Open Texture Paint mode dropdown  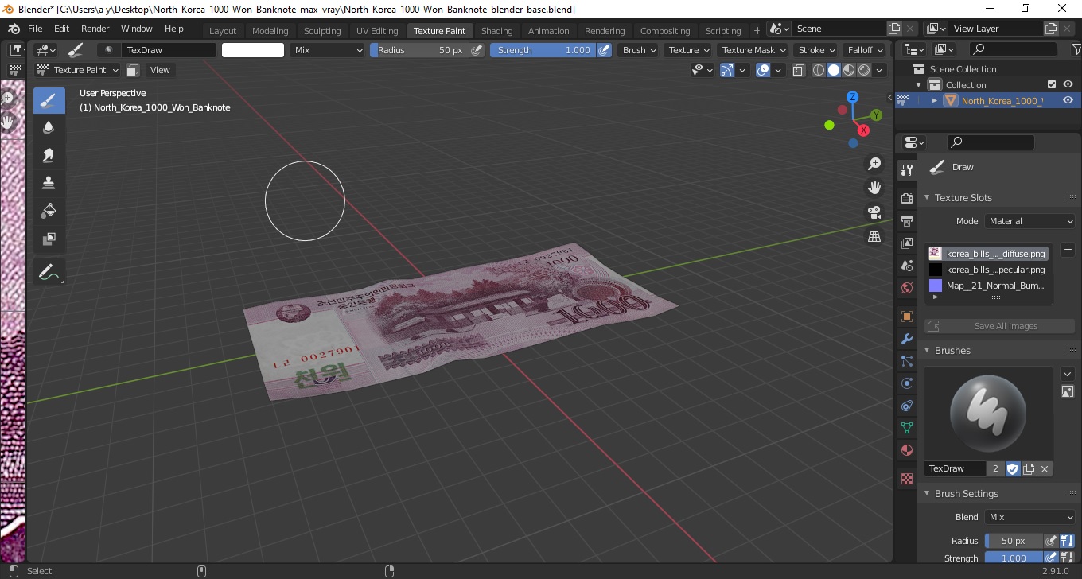coord(79,70)
